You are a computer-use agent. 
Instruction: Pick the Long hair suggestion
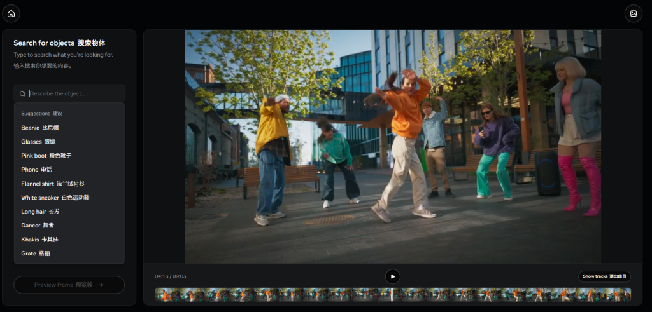click(x=41, y=212)
